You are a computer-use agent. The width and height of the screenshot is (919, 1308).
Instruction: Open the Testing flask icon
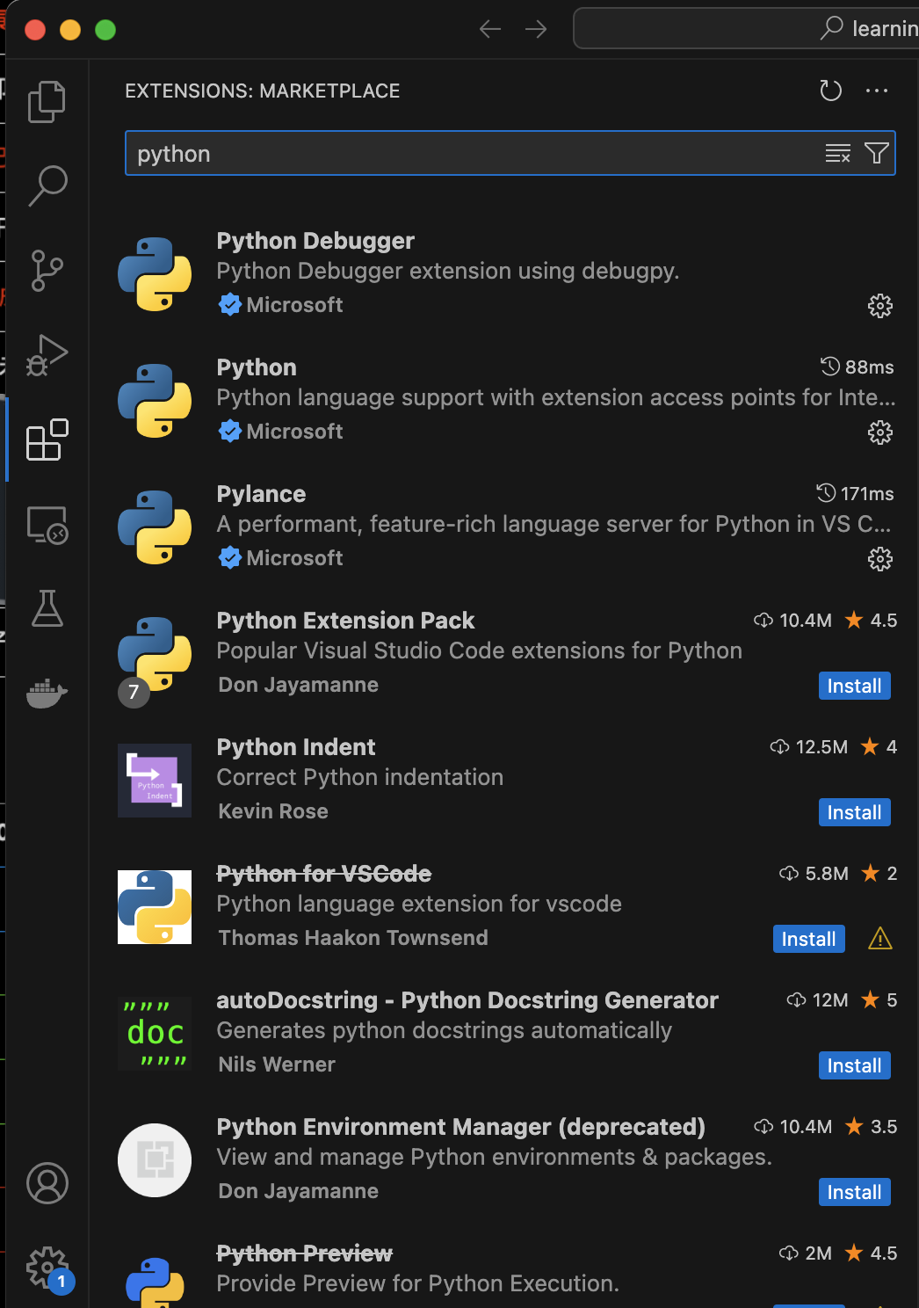47,608
